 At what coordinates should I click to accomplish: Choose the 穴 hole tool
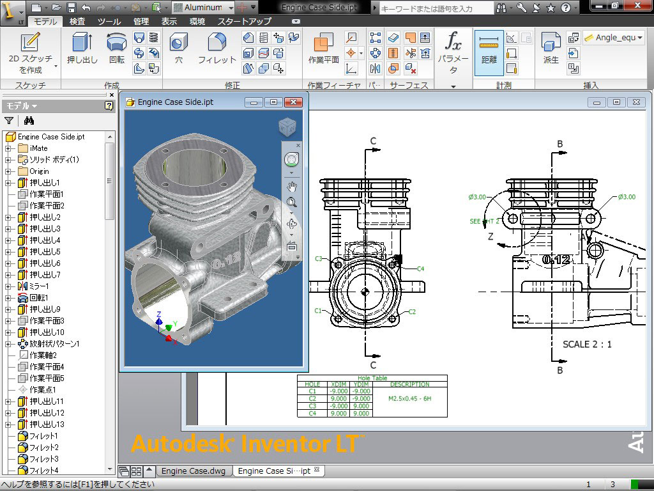(x=179, y=49)
